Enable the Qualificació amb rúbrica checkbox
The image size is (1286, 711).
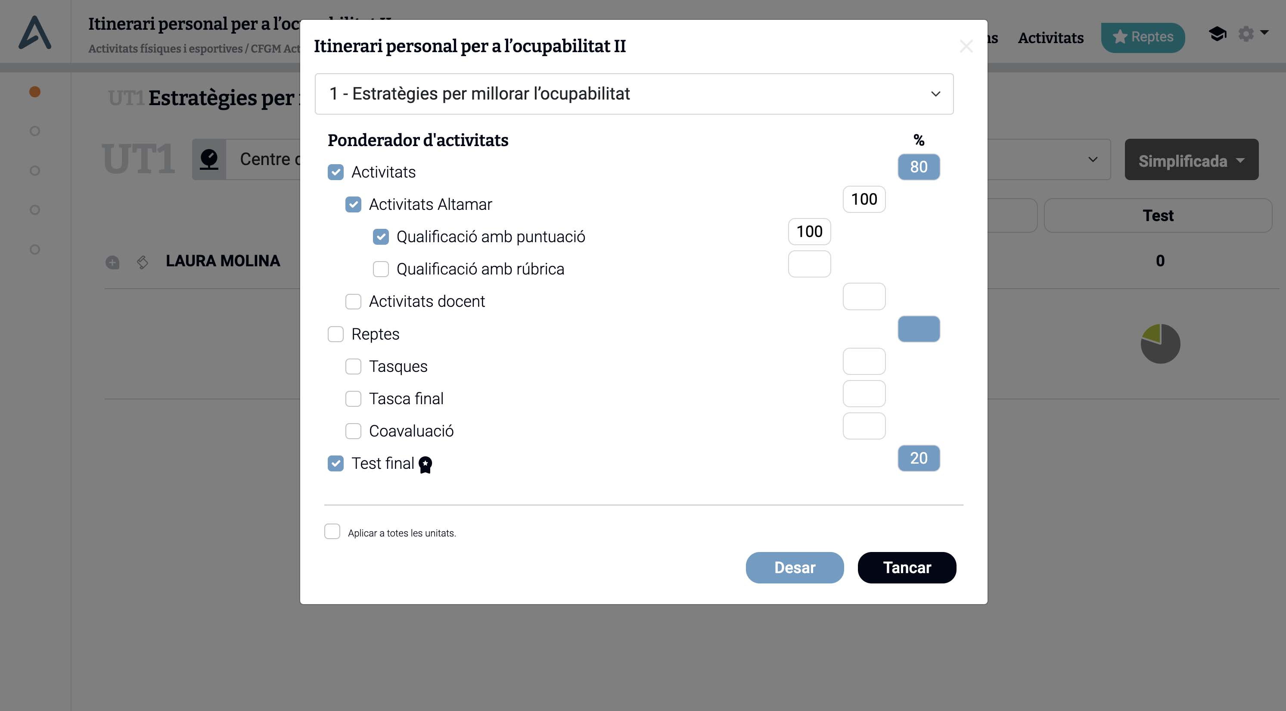click(x=381, y=269)
